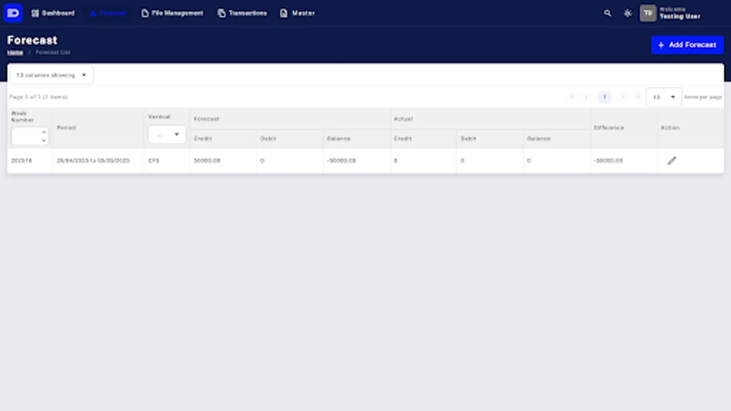Click next page arrow in pagination

point(623,97)
